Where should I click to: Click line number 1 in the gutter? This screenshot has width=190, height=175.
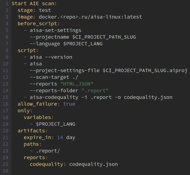coord(7,4)
